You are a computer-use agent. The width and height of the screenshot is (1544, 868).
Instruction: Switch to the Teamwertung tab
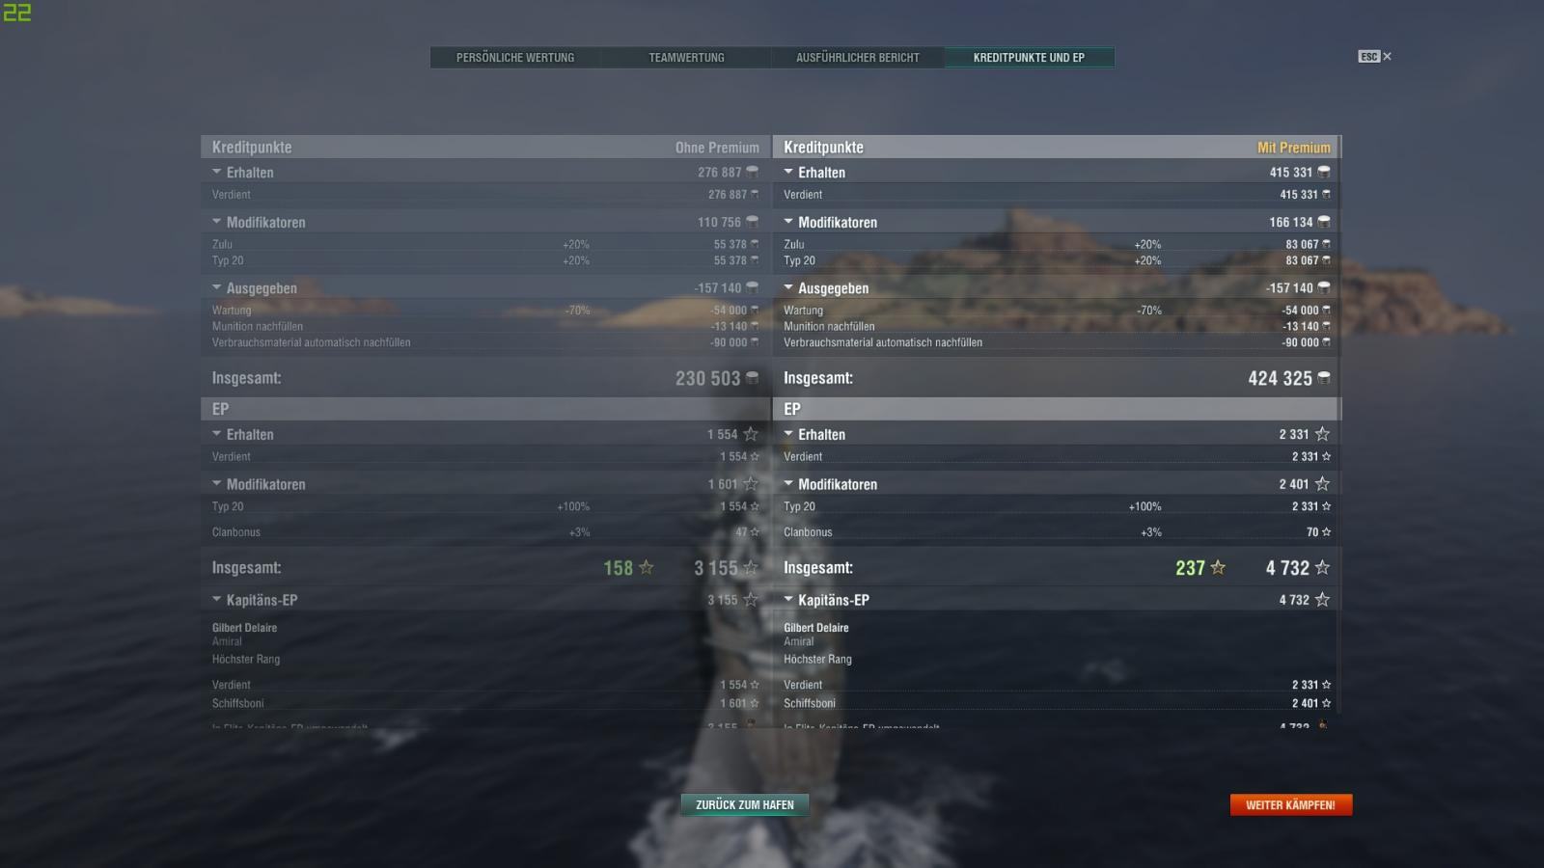click(686, 58)
